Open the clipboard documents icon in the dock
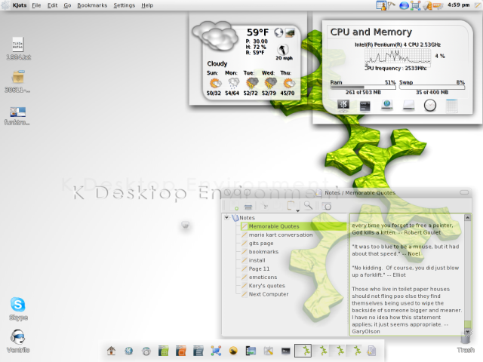The height and width of the screenshot is (362, 483). point(371,351)
